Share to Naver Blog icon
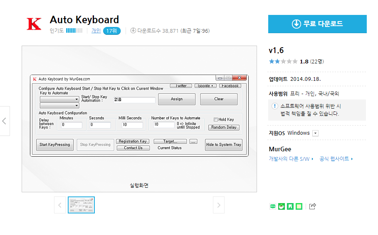 coord(273,206)
